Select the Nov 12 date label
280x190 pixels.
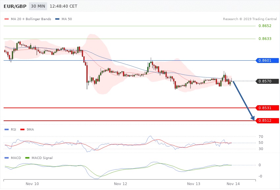click(121, 183)
